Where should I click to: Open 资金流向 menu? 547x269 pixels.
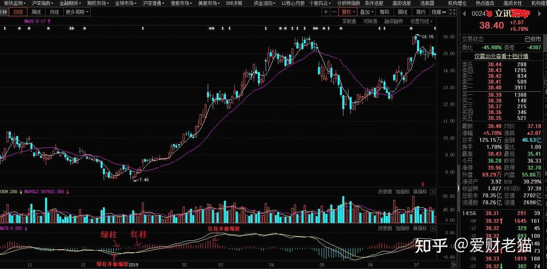coord(265,3)
